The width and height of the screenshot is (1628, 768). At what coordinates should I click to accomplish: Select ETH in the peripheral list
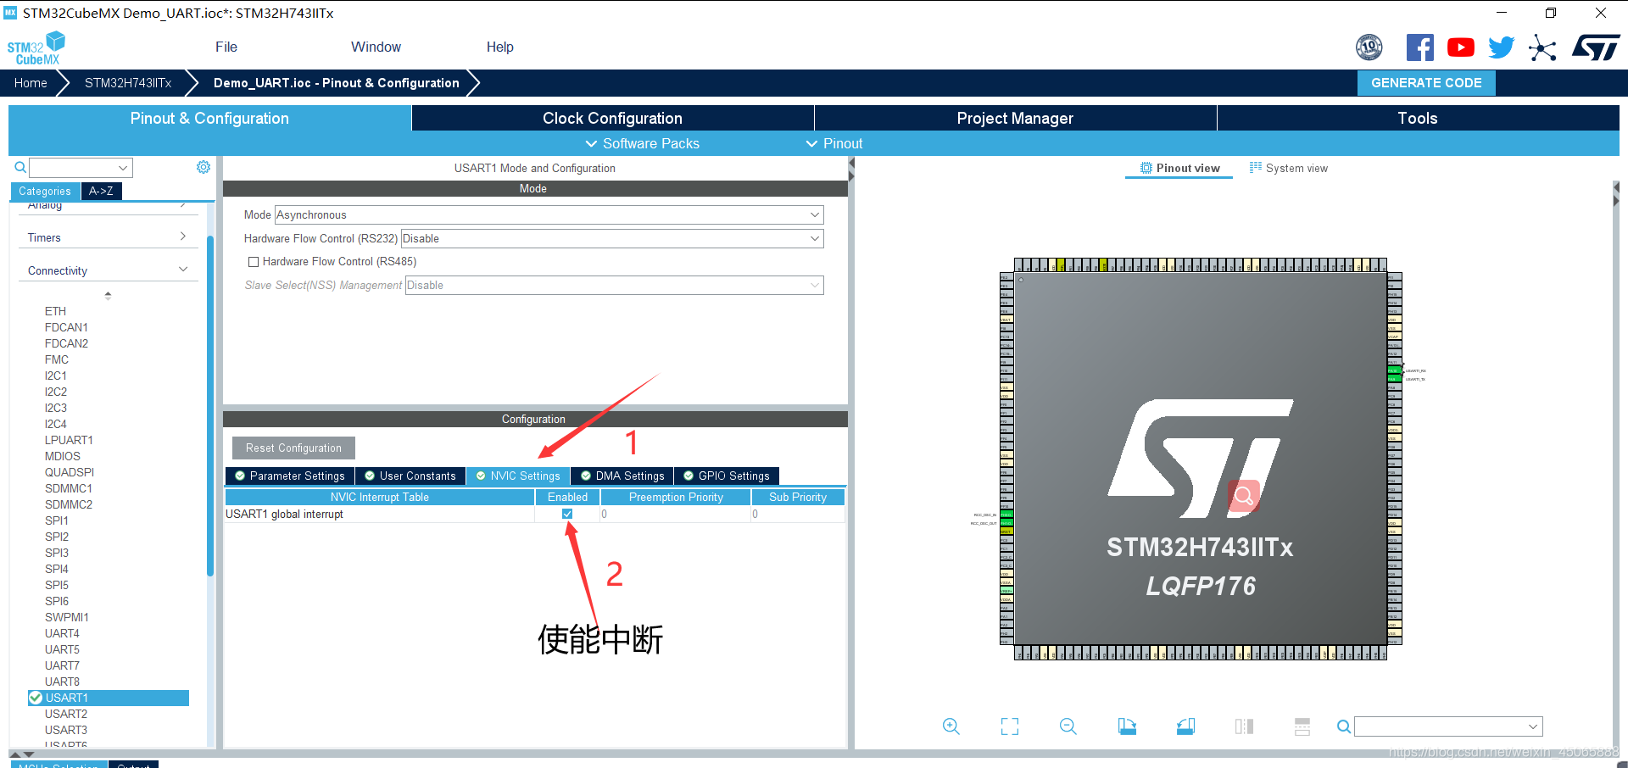(x=55, y=311)
